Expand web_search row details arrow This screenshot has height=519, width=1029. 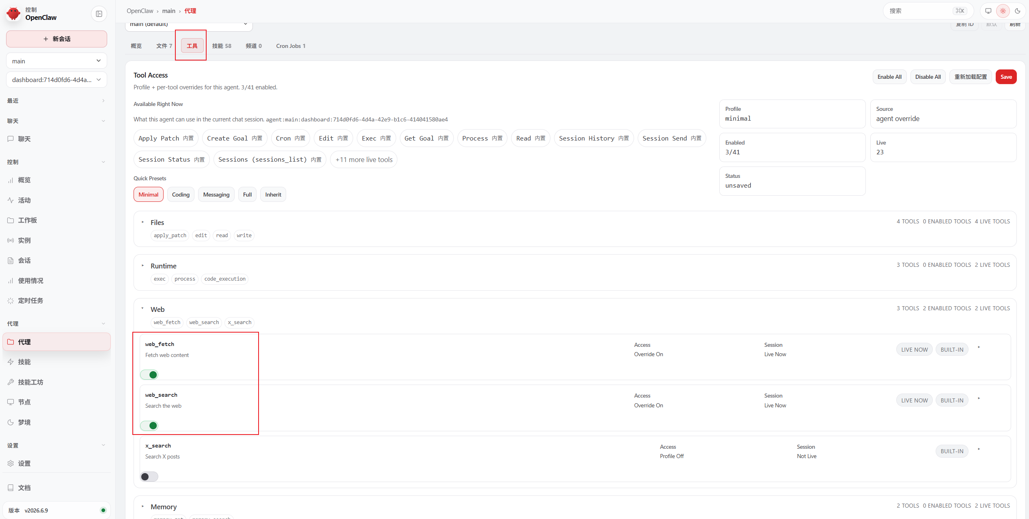click(x=979, y=398)
